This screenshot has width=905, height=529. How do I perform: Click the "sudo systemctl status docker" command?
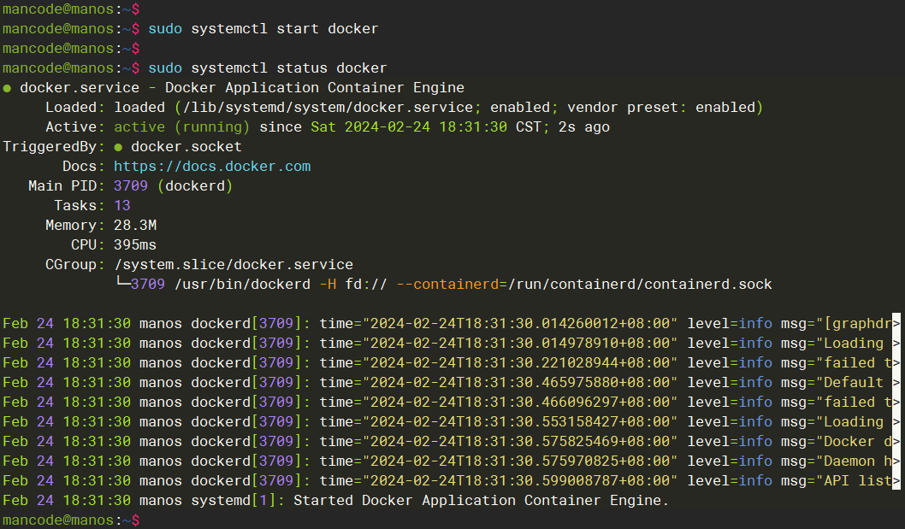tap(267, 68)
